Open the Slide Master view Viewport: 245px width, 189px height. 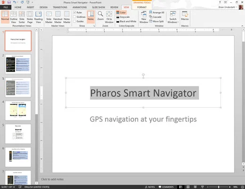coord(49,17)
